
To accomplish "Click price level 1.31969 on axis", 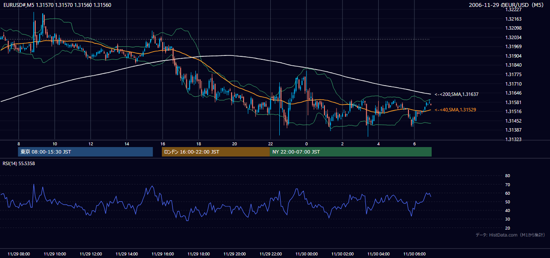I will click(513, 46).
